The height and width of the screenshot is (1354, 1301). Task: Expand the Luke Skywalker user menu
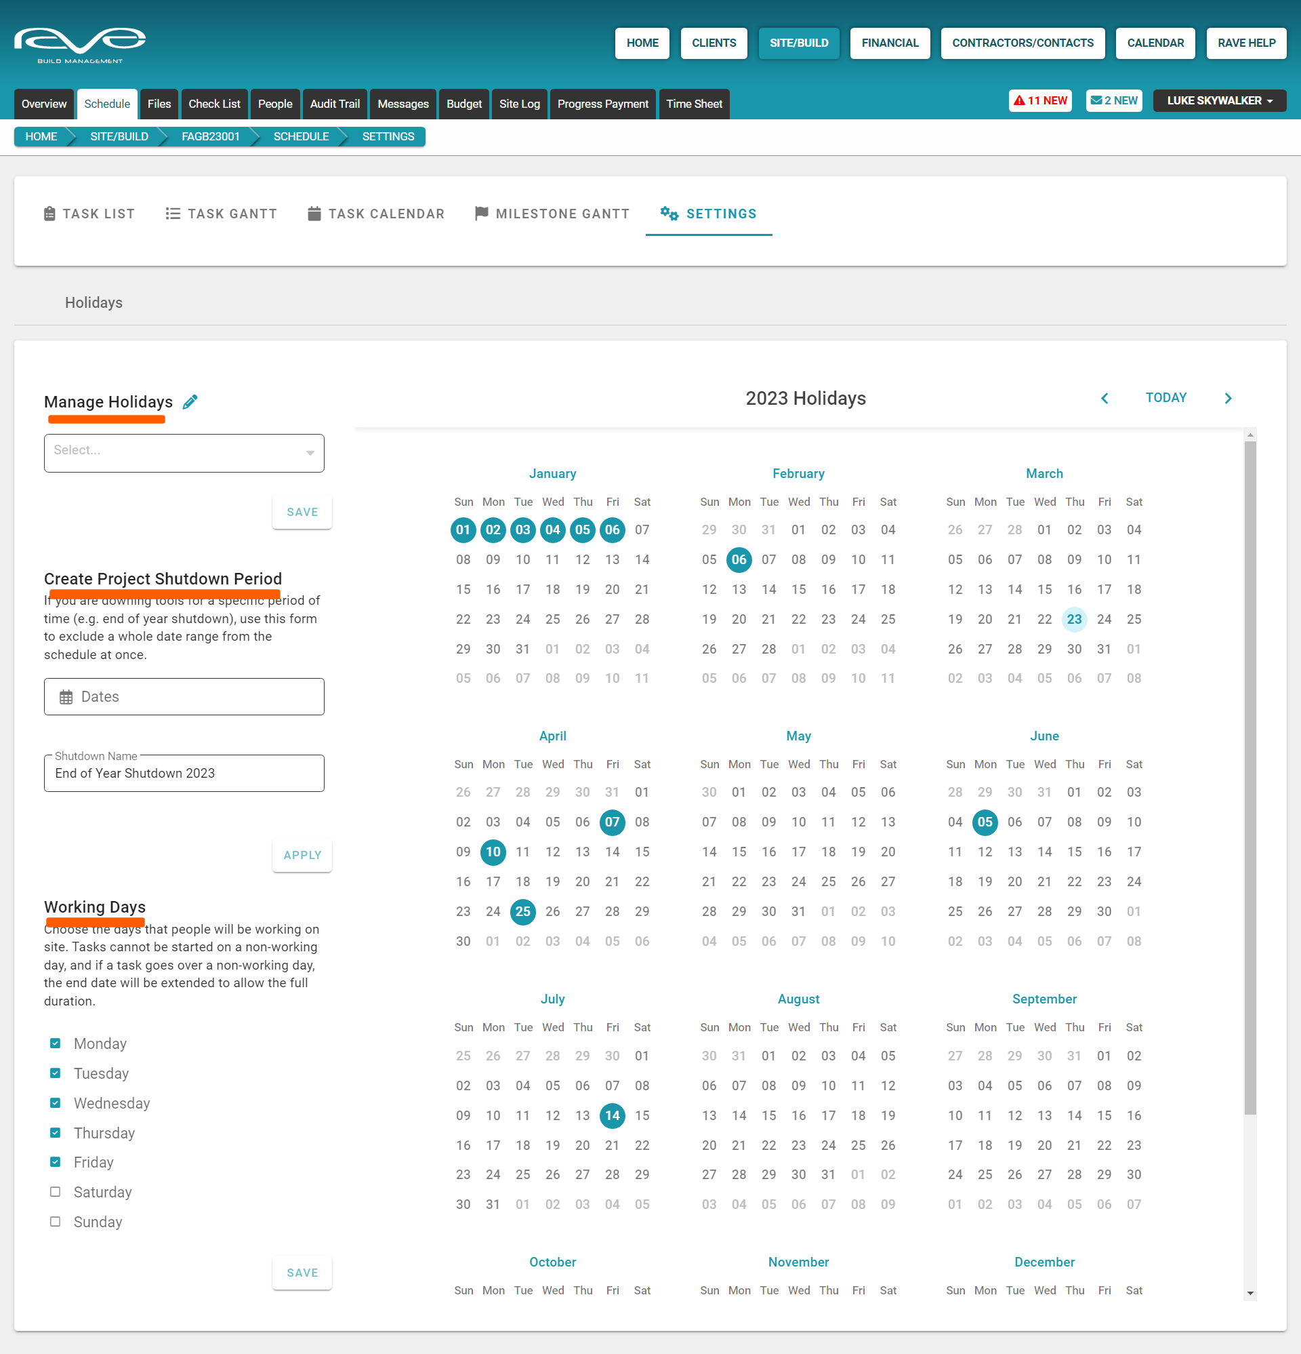tap(1219, 101)
